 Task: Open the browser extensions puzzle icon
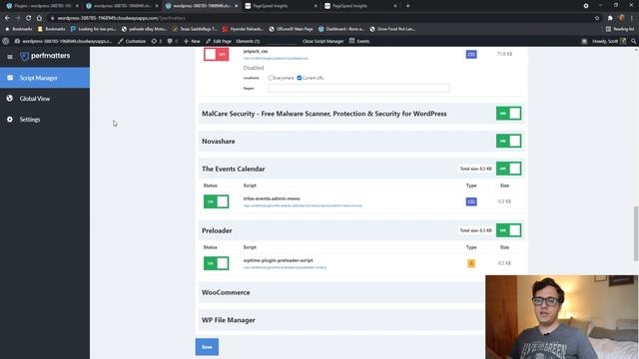tap(610, 18)
